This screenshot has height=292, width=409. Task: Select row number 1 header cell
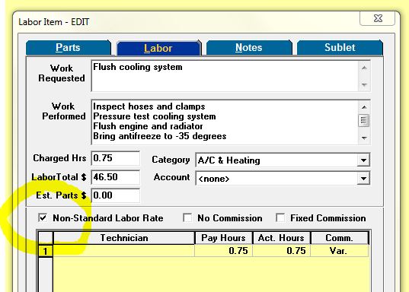tap(46, 251)
